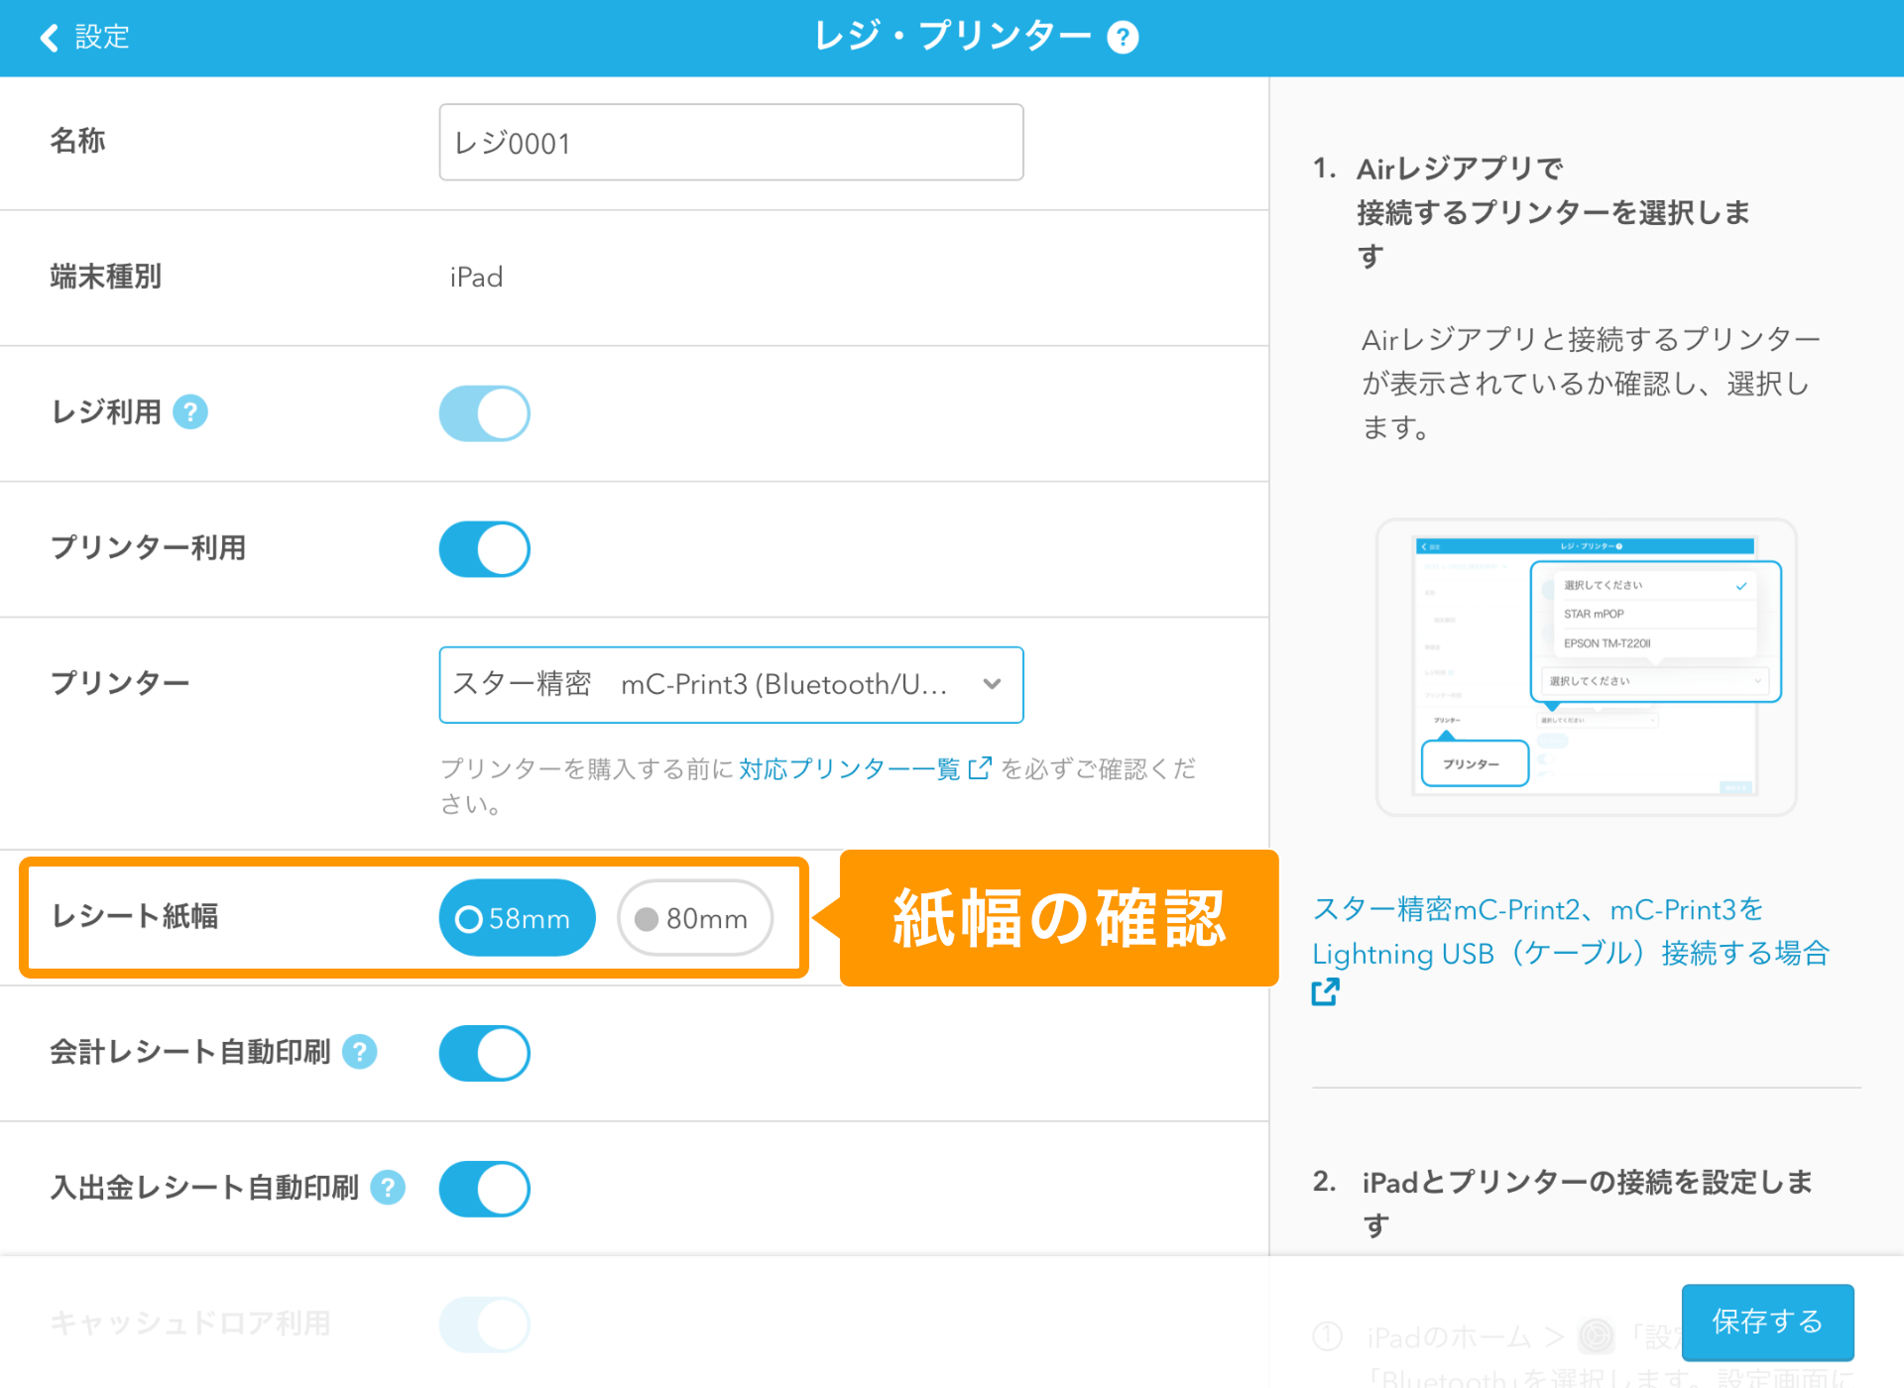Toggle the プリンター利用 switch
The height and width of the screenshot is (1388, 1904).
point(485,549)
